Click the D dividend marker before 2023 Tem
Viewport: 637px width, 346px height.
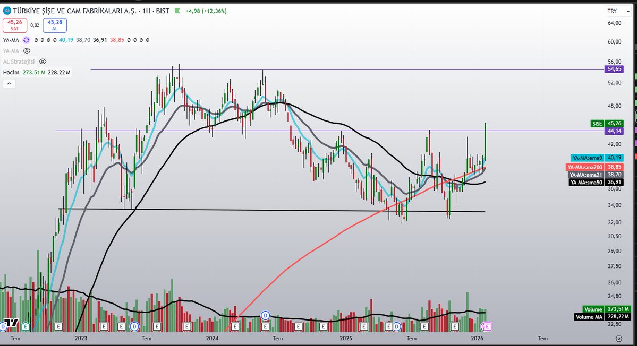pos(134,326)
